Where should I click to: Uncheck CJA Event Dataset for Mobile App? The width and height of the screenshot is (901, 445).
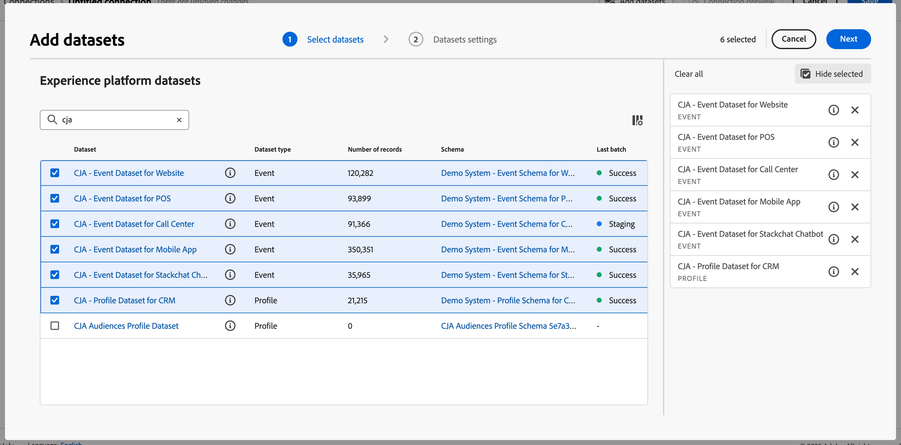point(54,249)
